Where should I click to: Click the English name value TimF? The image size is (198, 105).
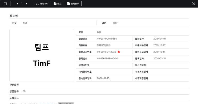(115, 23)
